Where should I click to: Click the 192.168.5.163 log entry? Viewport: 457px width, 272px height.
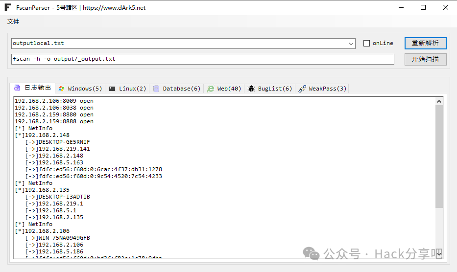click(54, 162)
